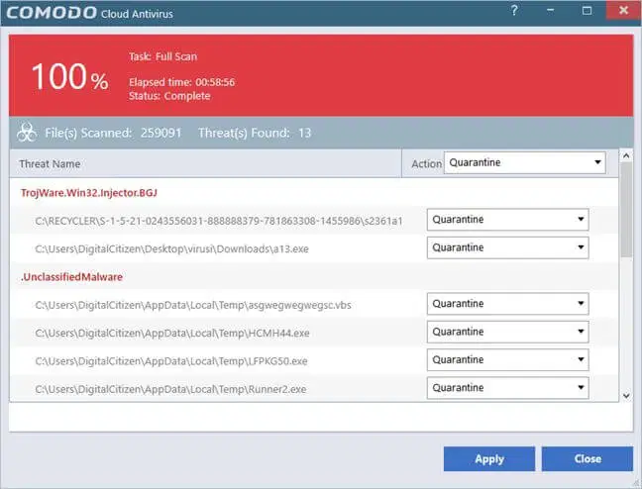
Task: Select the Runner2.exe file path
Action: [x=170, y=389]
